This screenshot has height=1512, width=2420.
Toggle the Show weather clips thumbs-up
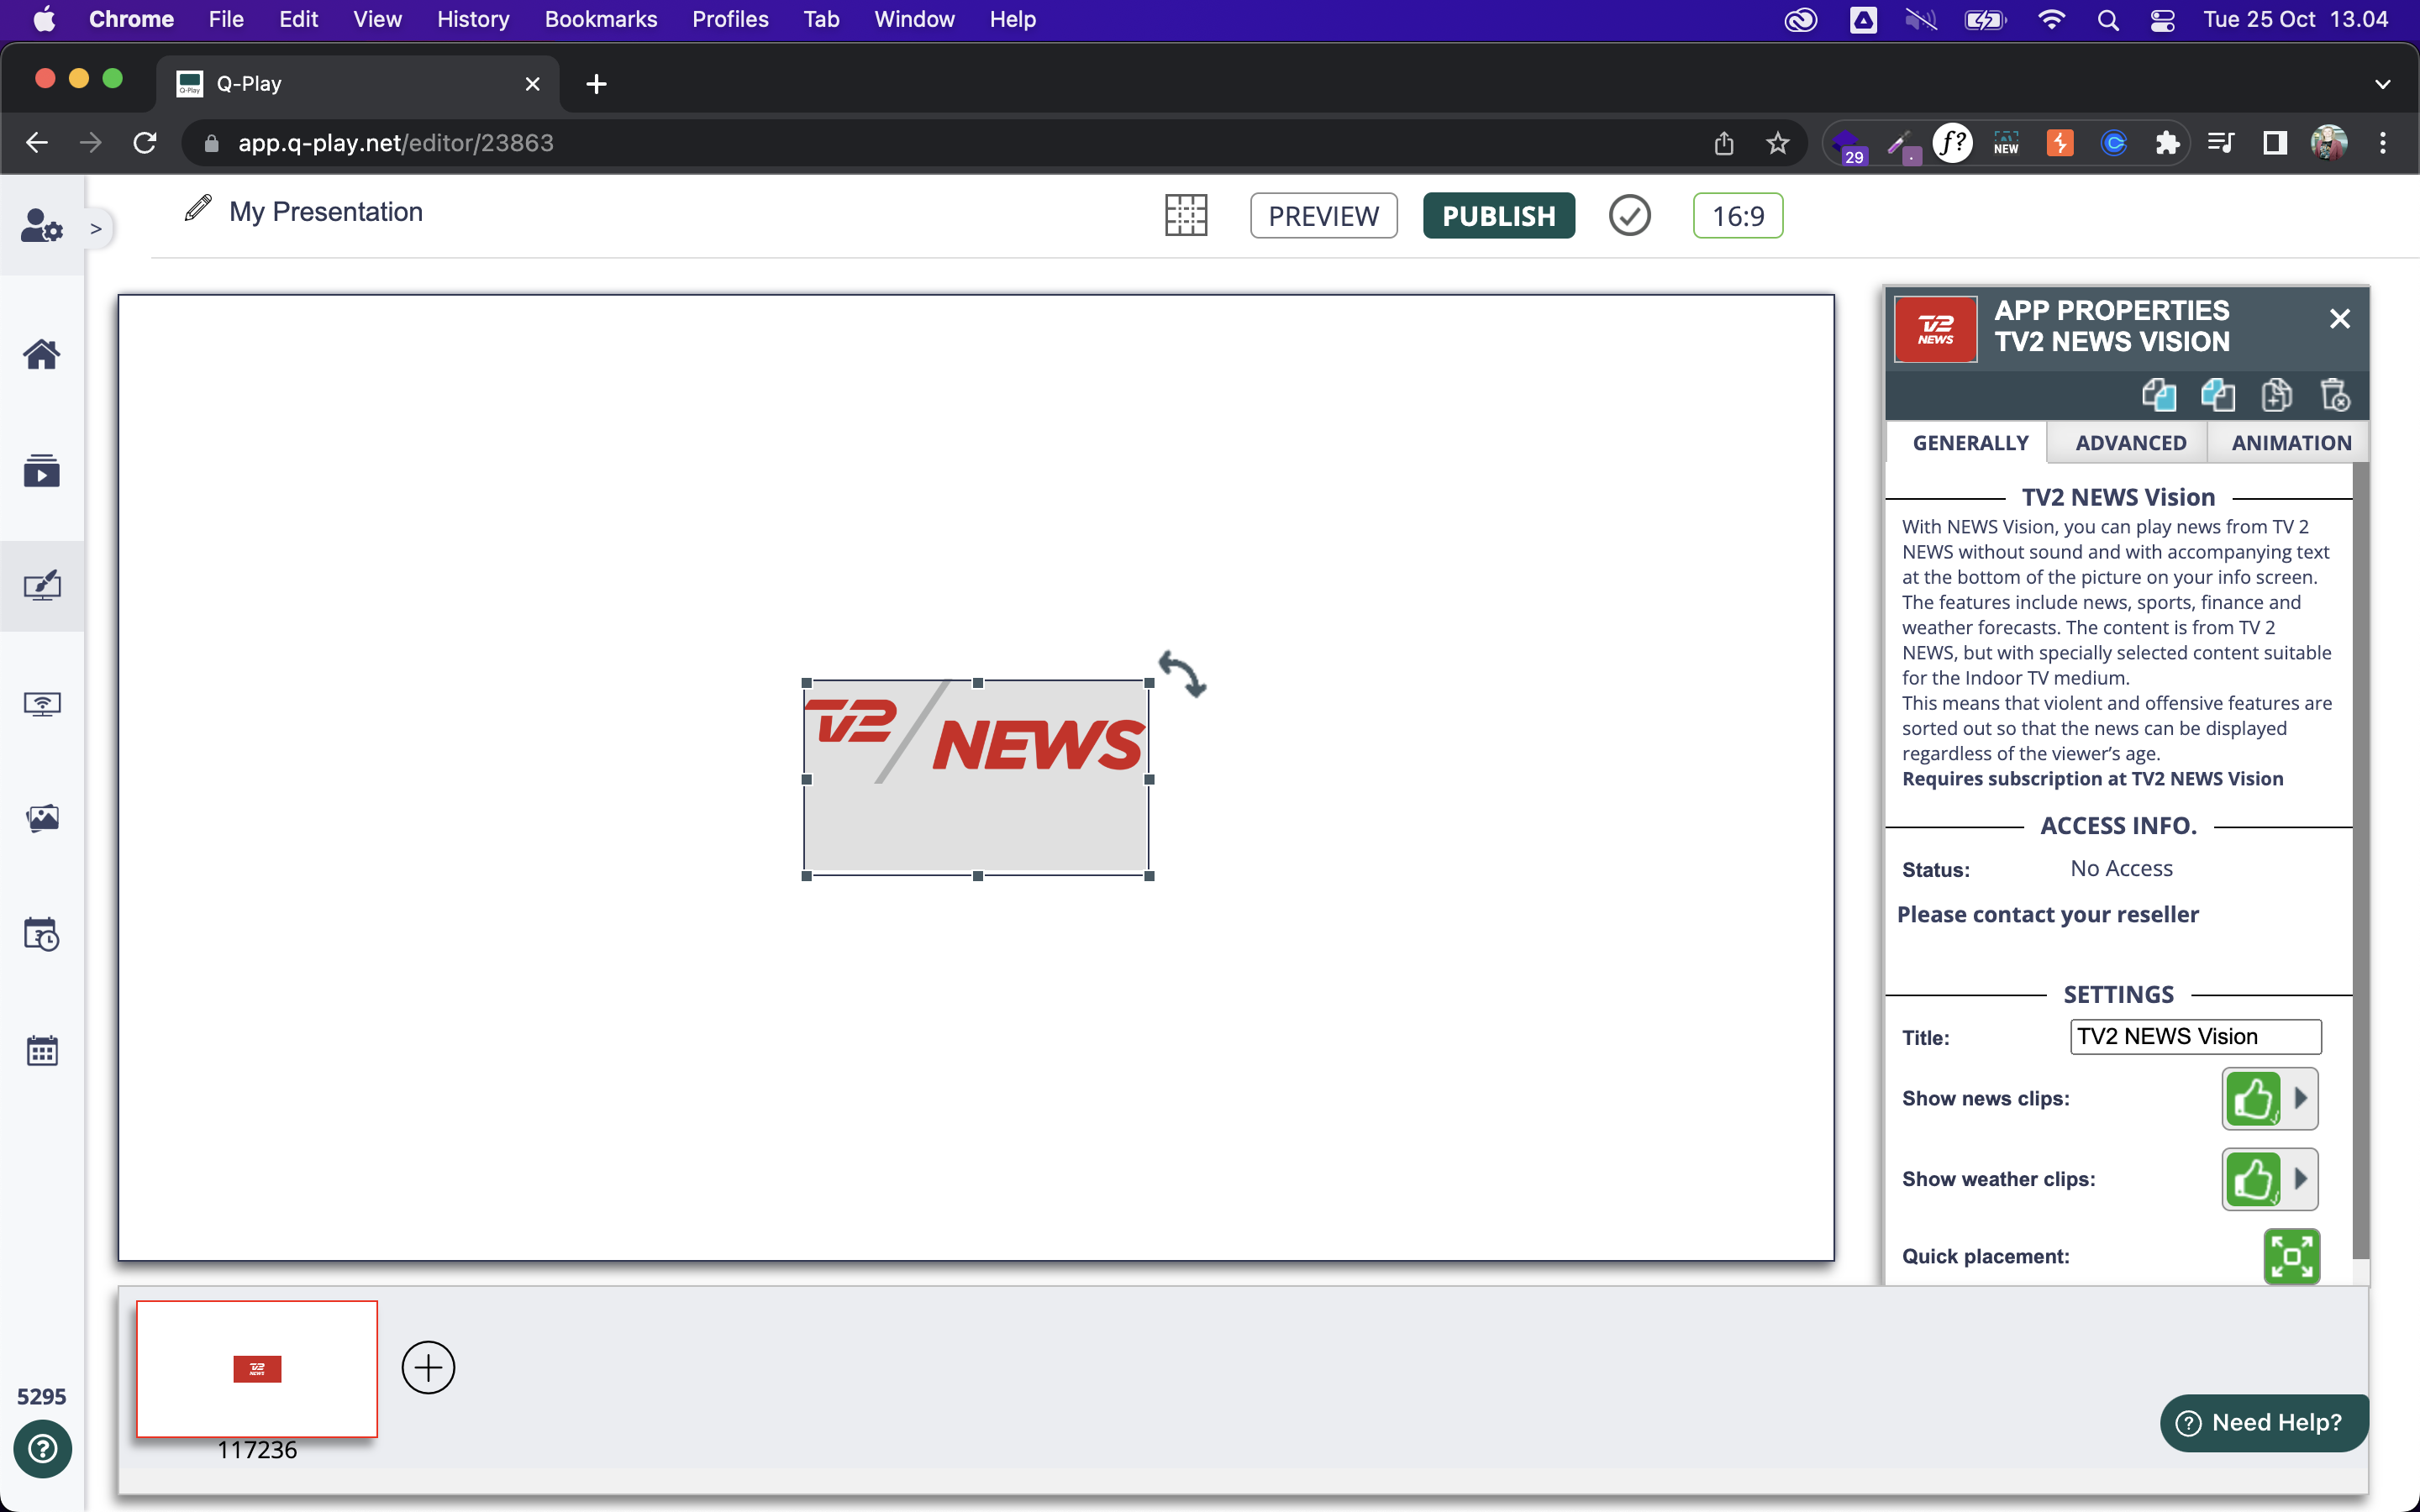coord(2253,1179)
